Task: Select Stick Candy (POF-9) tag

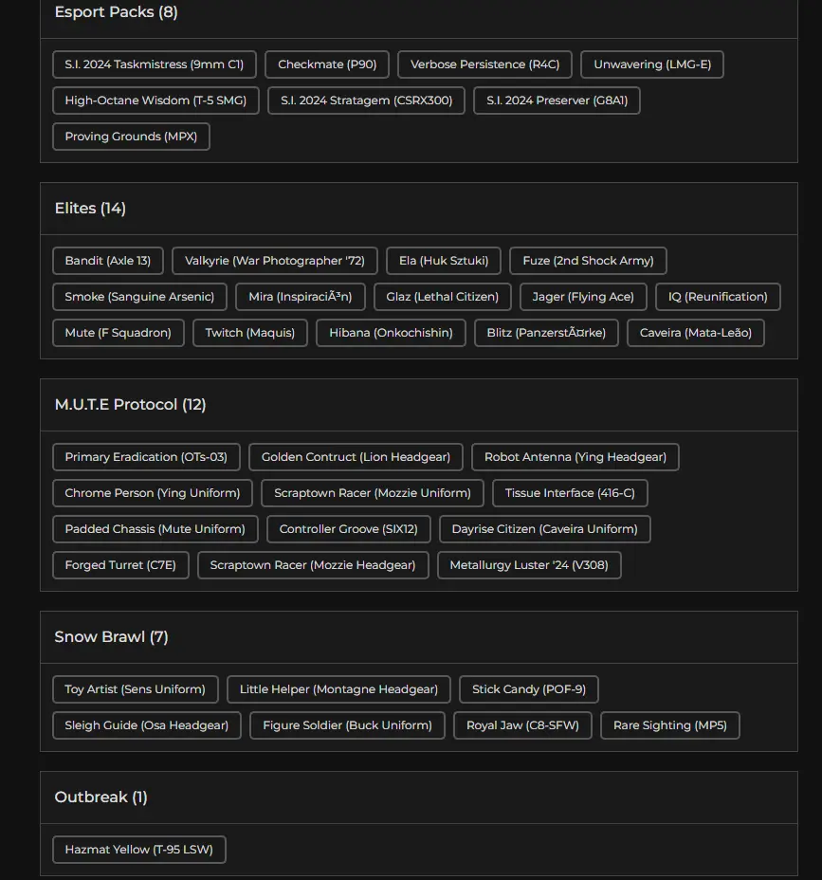Action: 528,689
